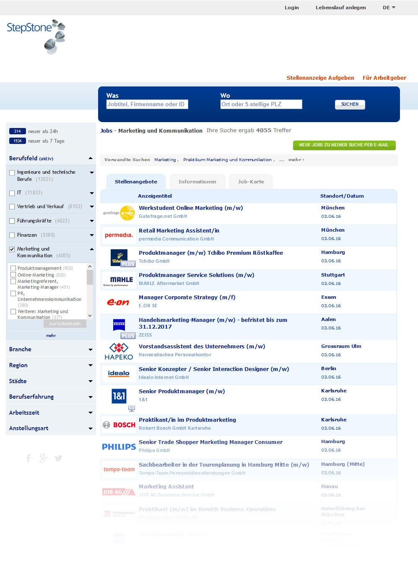
Task: Open the Facebook social icon
Action: point(29,458)
